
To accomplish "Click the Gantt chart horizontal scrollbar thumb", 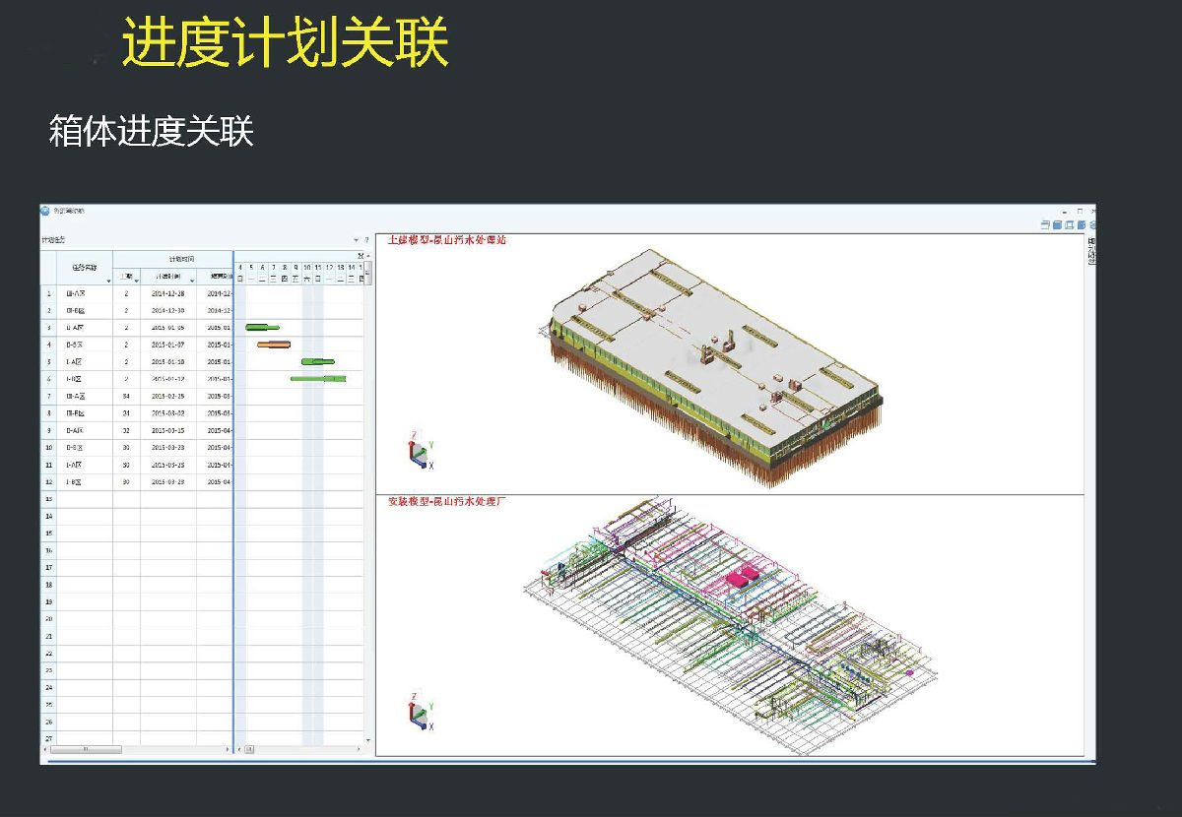I will coord(249,749).
